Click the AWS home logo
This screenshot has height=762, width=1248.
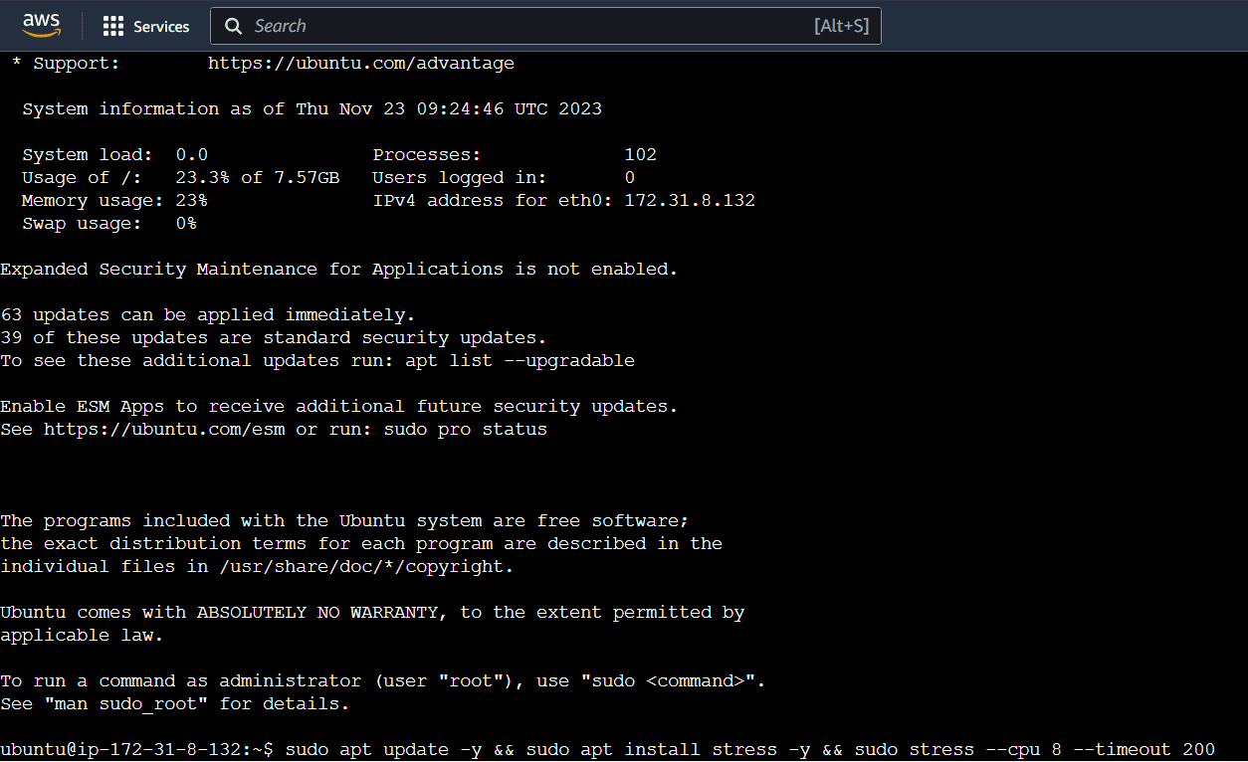tap(41, 25)
